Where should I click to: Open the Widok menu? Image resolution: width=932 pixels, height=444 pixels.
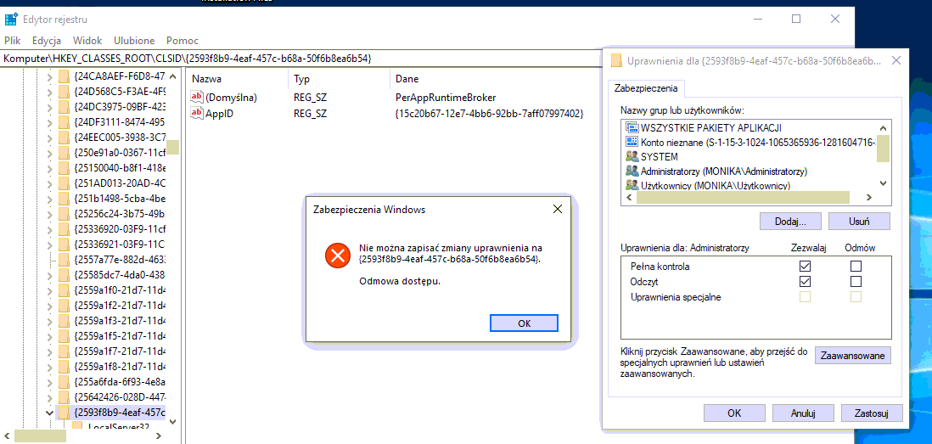87,41
